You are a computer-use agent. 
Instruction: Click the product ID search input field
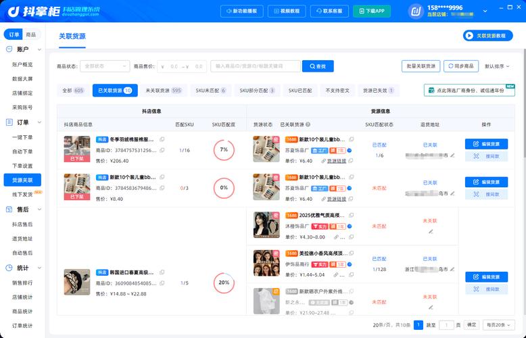click(256, 66)
